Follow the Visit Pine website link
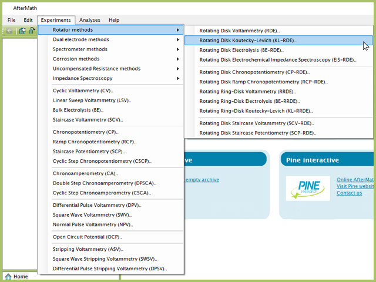The width and height of the screenshot is (376, 282). pos(355,186)
